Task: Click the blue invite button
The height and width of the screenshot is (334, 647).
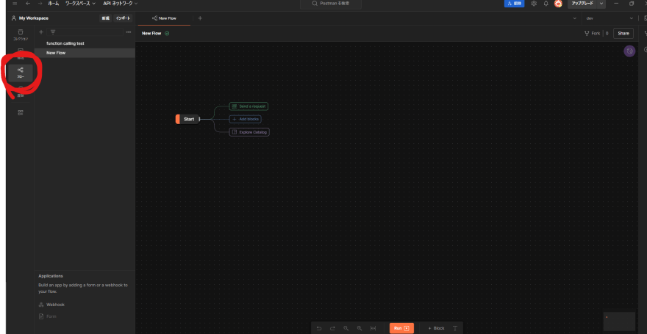Action: point(514,3)
